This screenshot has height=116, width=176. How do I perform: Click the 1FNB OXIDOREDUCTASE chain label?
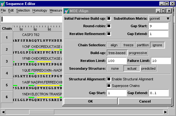pyautogui.click(x=42, y=58)
